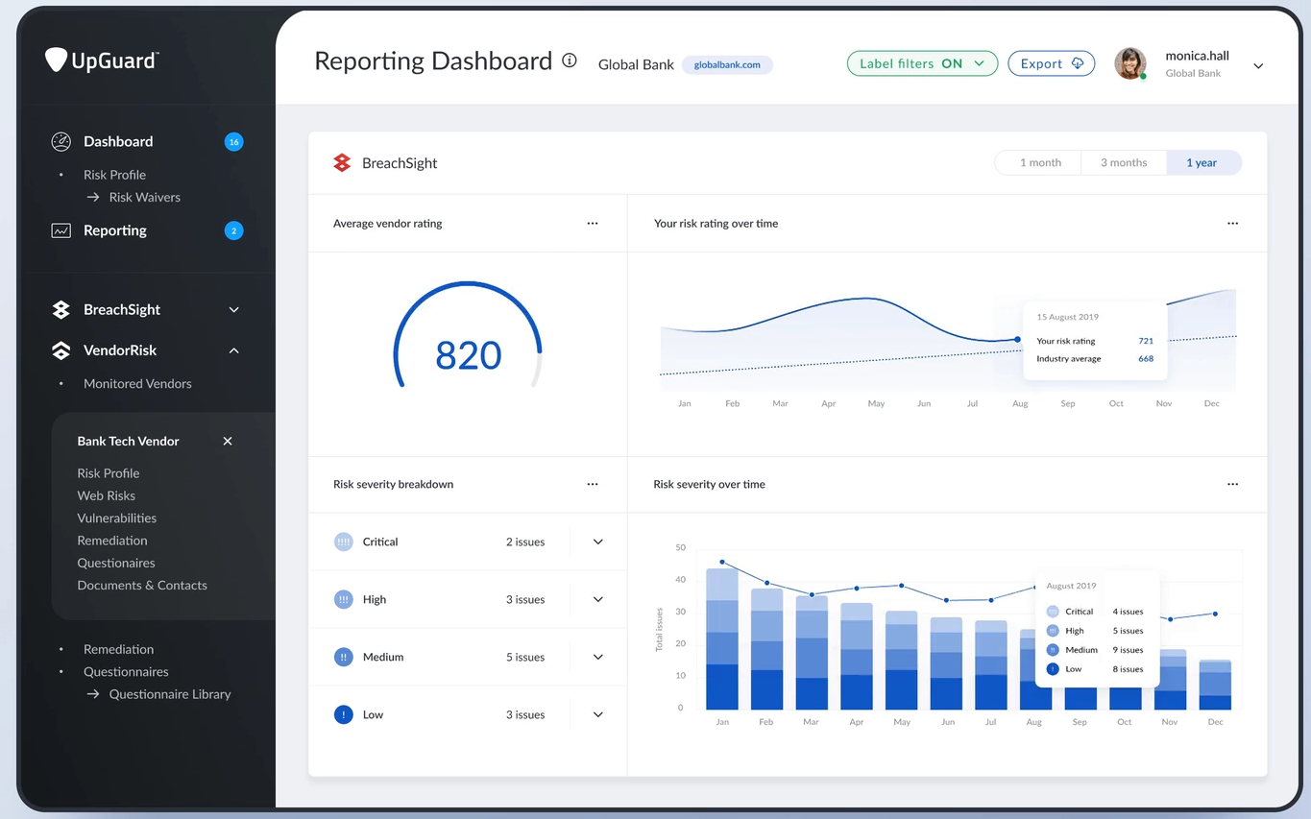Click the May stacked bar
Image resolution: width=1311 pixels, height=819 pixels.
point(901,661)
